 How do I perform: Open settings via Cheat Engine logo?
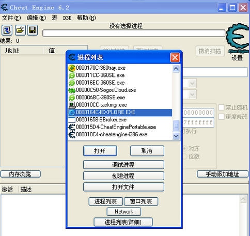(x=238, y=38)
